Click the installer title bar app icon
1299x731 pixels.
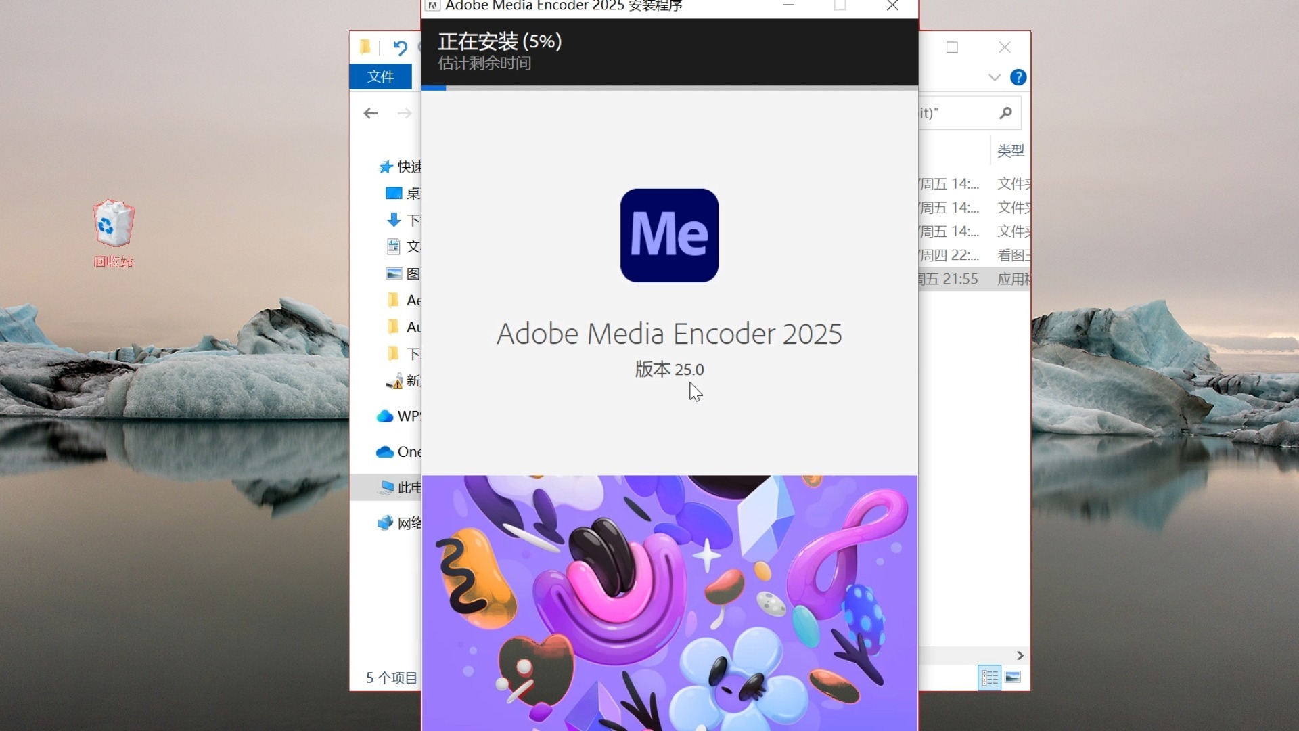tap(433, 6)
